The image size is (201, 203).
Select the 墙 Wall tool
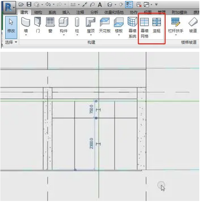26,25
